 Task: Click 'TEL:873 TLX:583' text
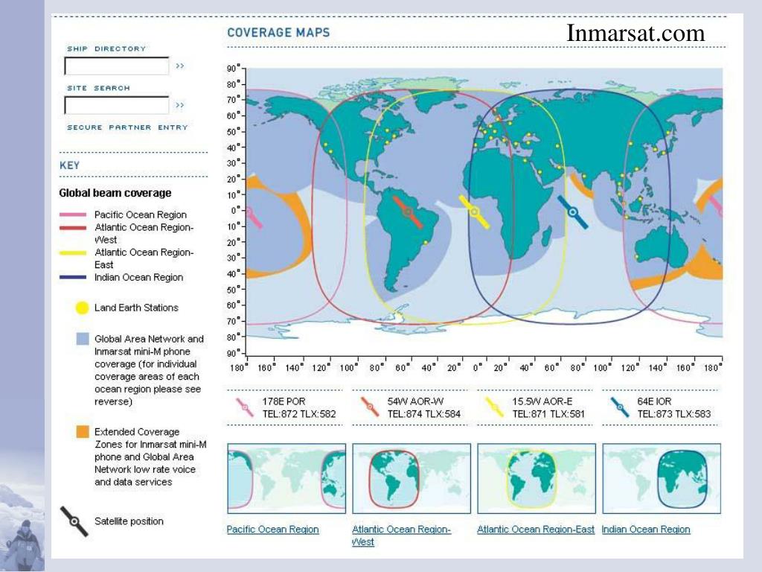673,414
